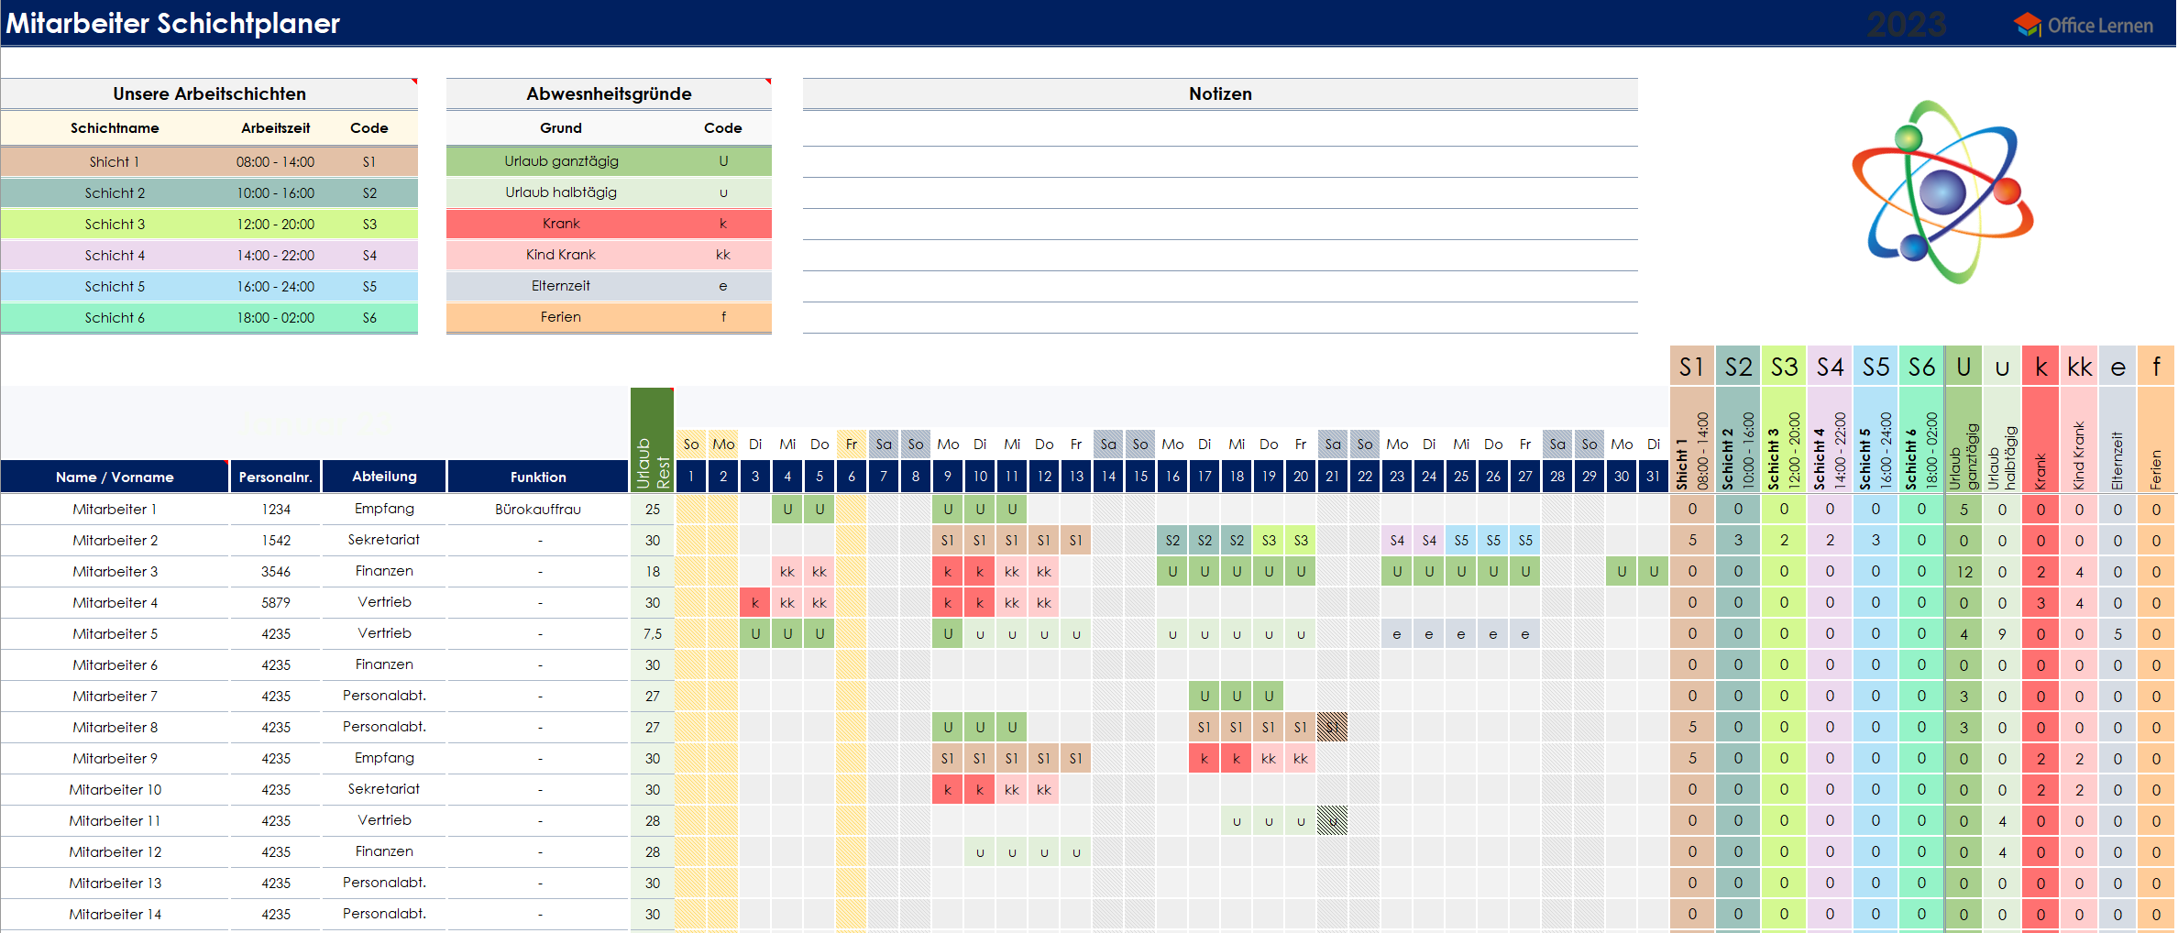2178x933 pixels.
Task: Select day 15 in the calendar header
Action: pyautogui.click(x=1140, y=477)
